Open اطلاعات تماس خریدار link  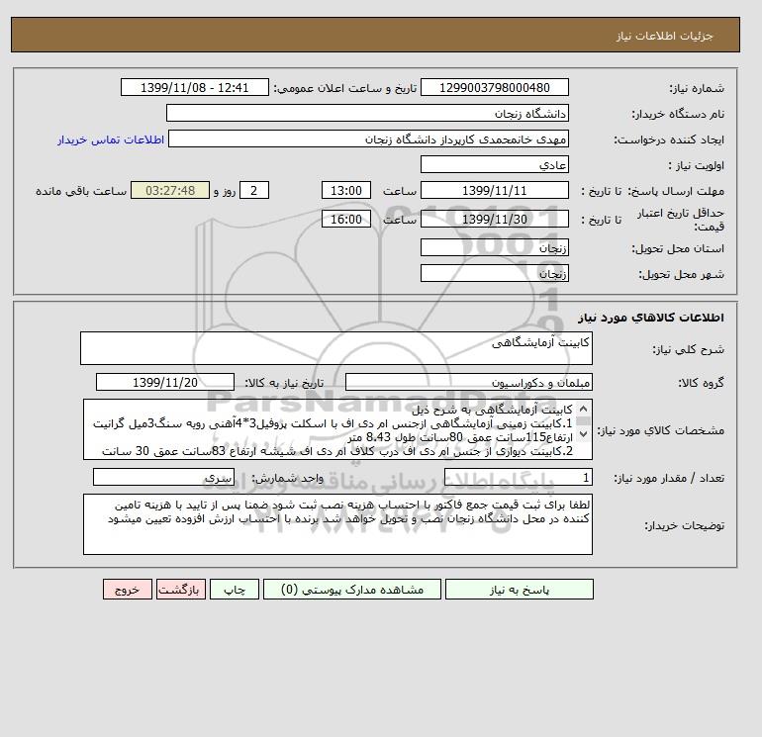(111, 139)
